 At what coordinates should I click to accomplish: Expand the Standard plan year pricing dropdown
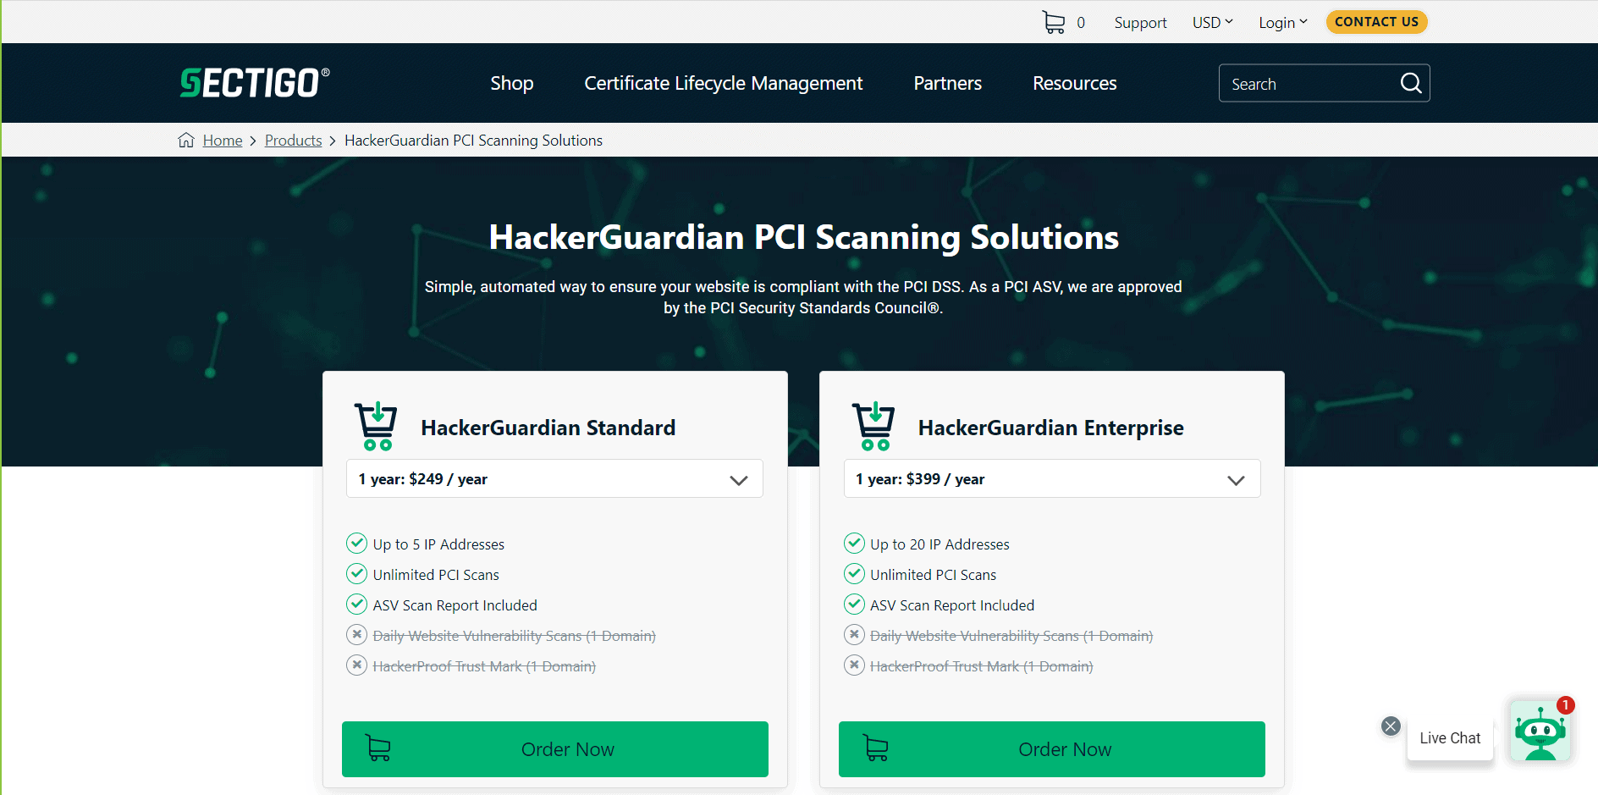[738, 478]
